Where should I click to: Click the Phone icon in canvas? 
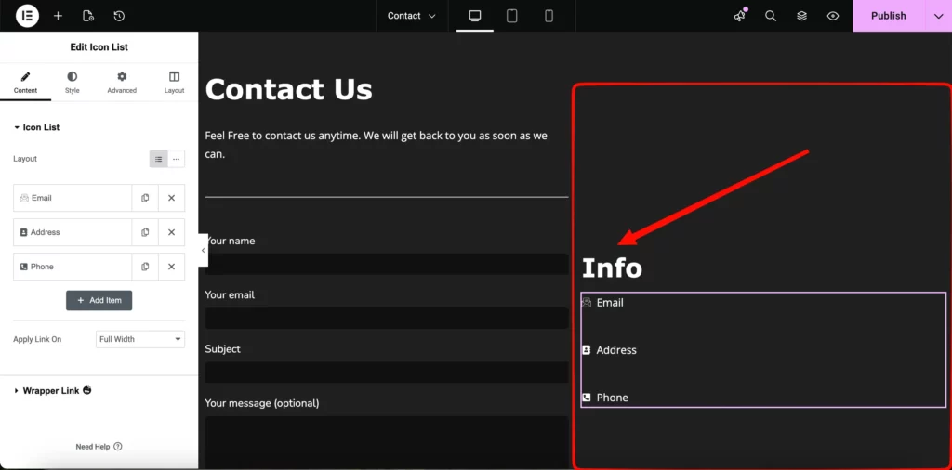tap(587, 398)
